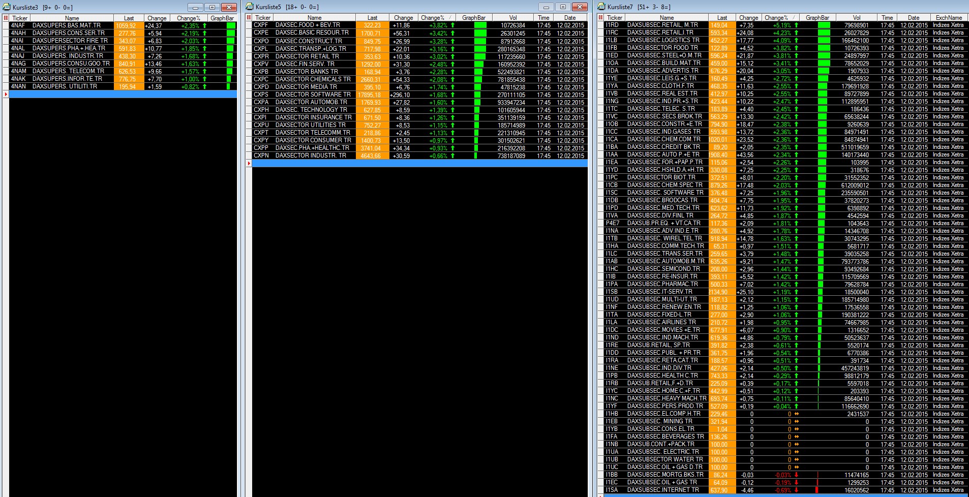Click the green up arrow in the 4NAF row
969x497 pixels.
(204, 25)
